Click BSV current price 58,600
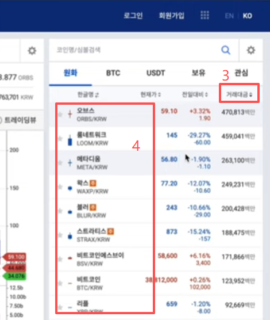Image resolution: width=270 pixels, height=320 pixels. (x=168, y=256)
